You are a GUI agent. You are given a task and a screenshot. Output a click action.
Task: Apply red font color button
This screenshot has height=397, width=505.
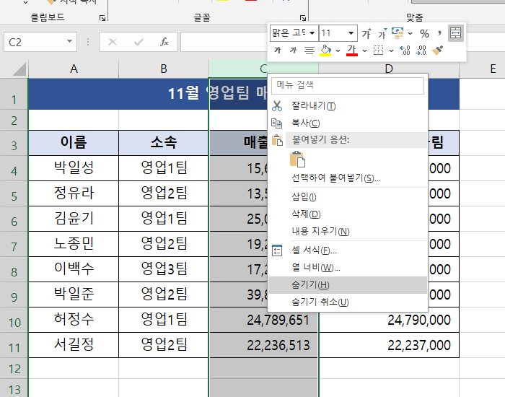(x=352, y=51)
